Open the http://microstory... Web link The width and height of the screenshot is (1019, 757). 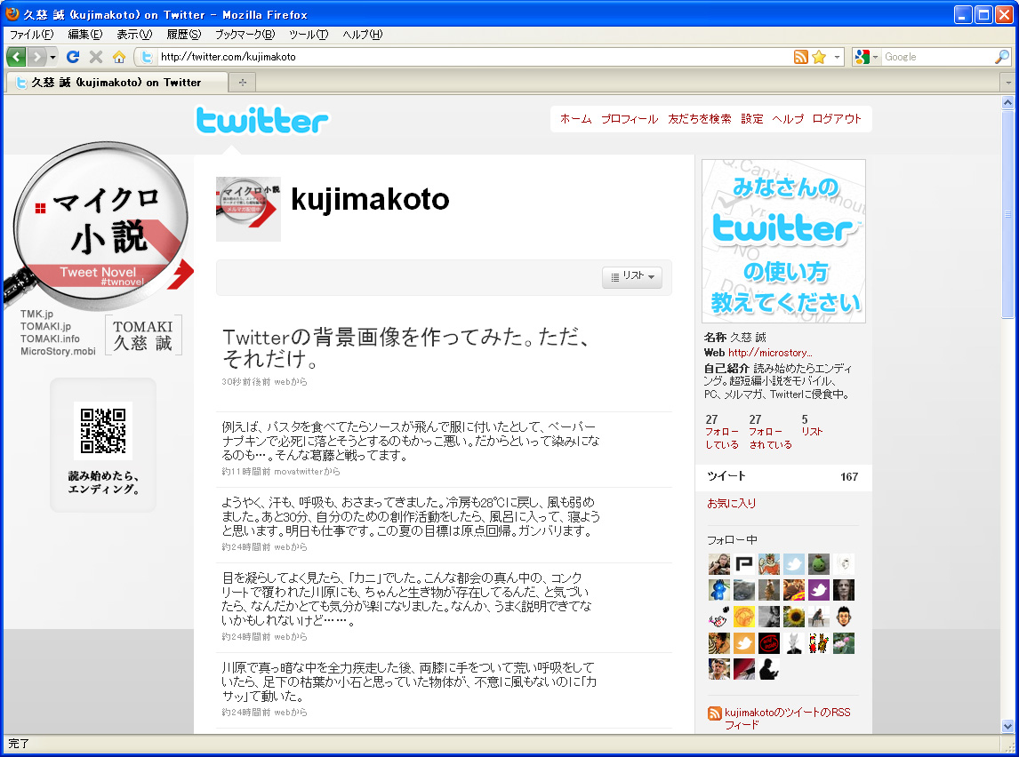(x=770, y=353)
